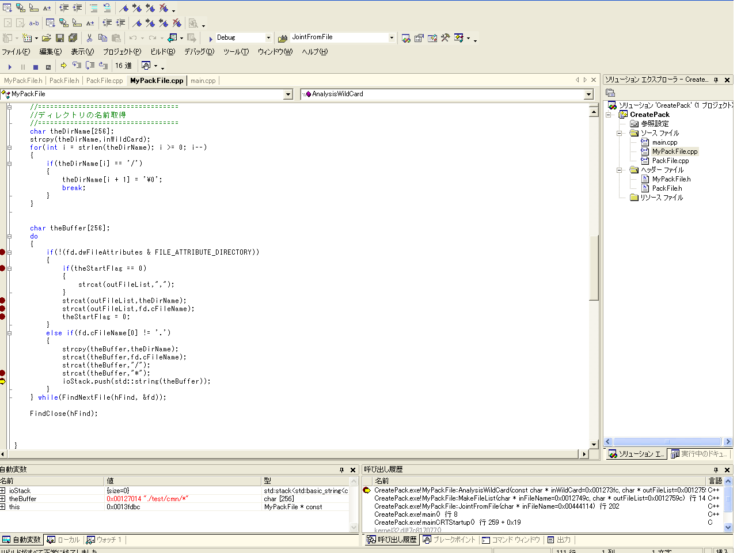Image resolution: width=737 pixels, height=553 pixels.
Task: Click the Restart debugging icon
Action: (48, 67)
